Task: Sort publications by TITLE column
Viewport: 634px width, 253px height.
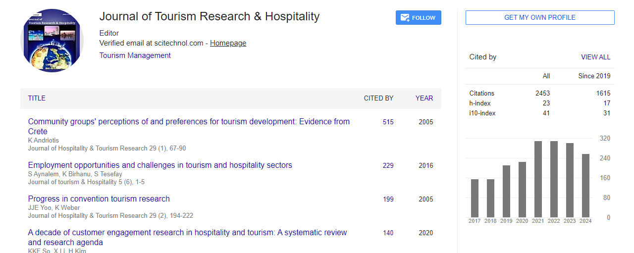Action: [37, 98]
